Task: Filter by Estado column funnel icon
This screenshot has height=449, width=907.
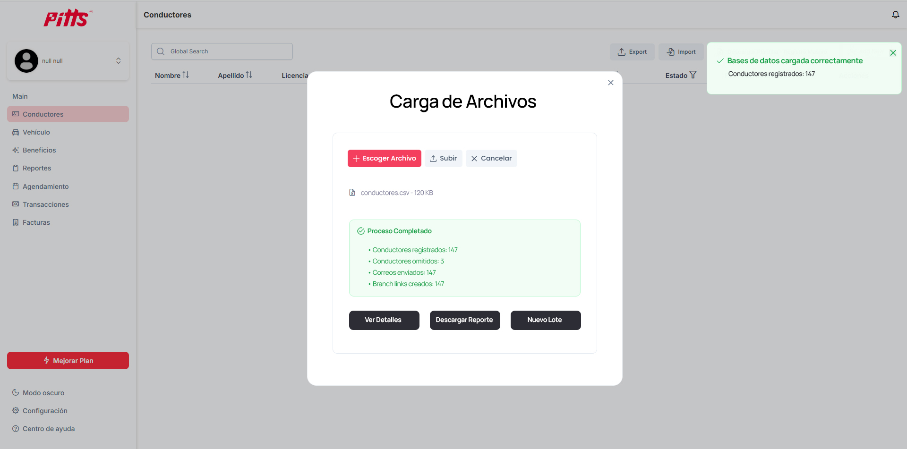Action: tap(693, 75)
